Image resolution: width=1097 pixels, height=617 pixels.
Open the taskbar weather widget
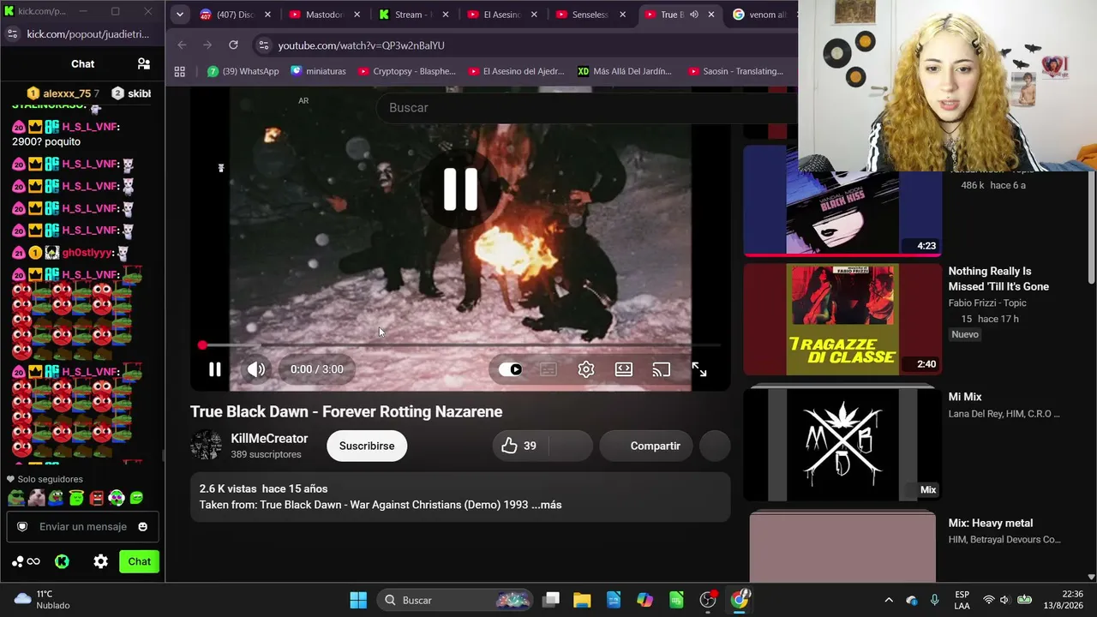click(43, 600)
